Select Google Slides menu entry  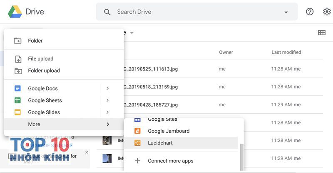click(x=64, y=112)
